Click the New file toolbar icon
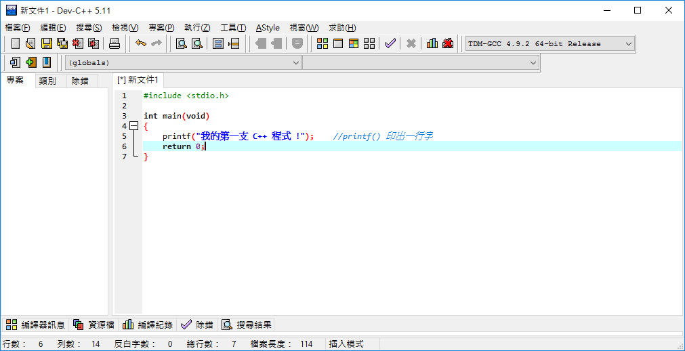 [16, 43]
